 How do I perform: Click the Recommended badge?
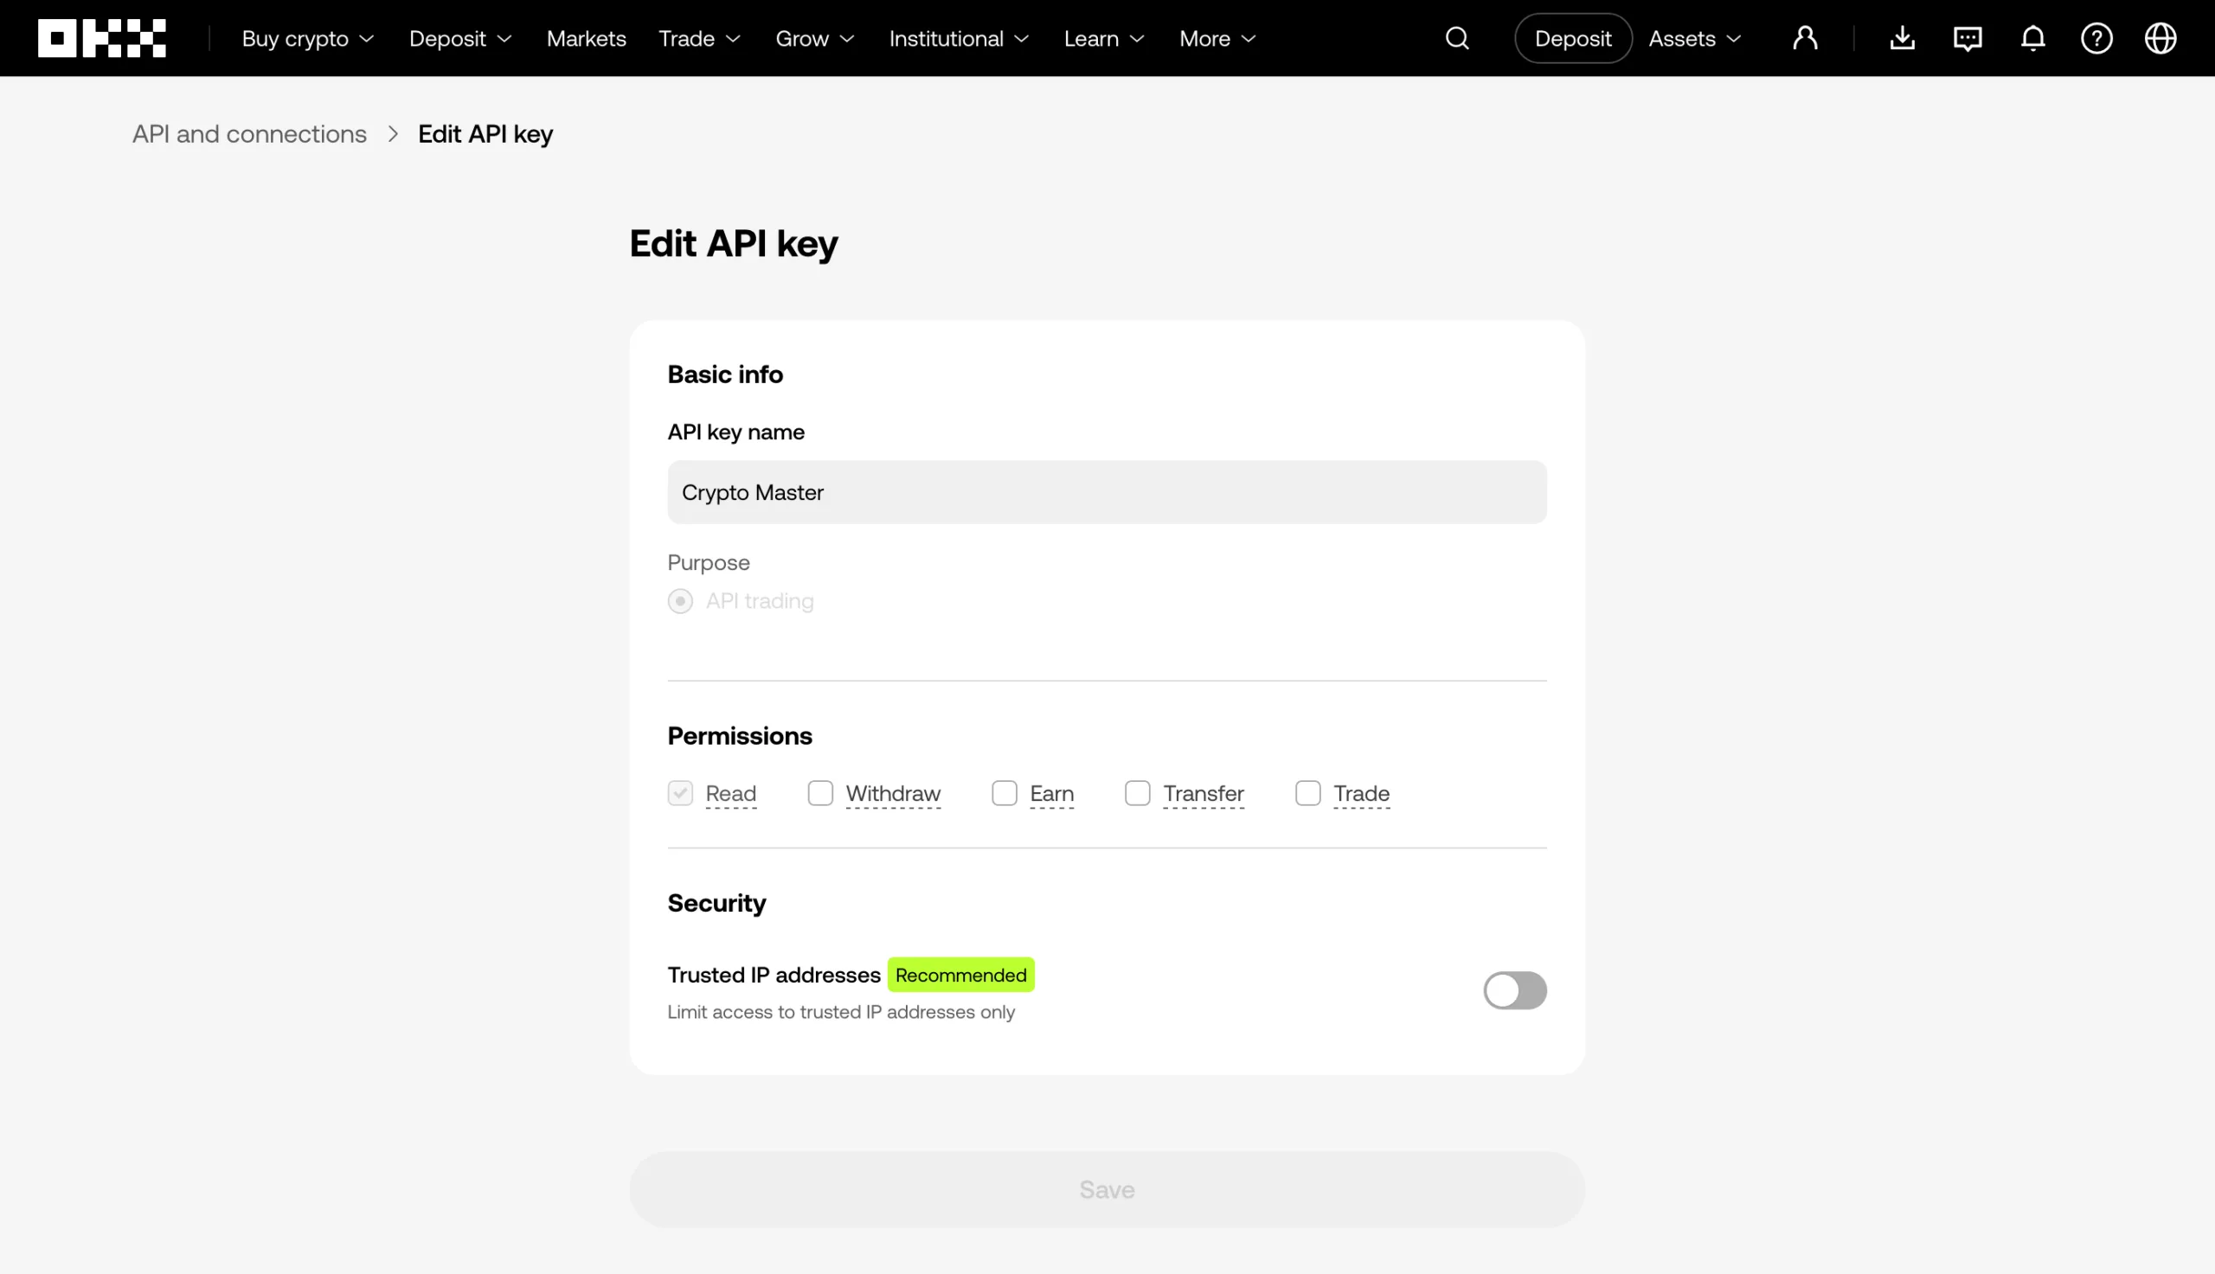pyautogui.click(x=961, y=975)
